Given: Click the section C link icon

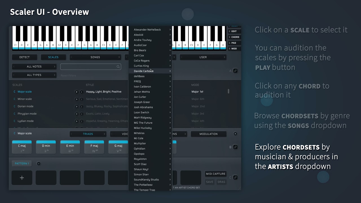Looking at the screenshot, I should click(235, 177).
